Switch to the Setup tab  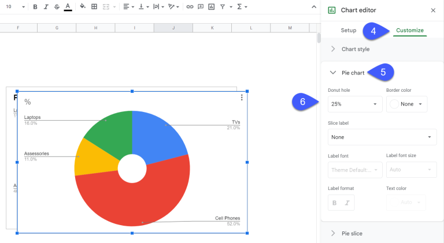point(348,31)
